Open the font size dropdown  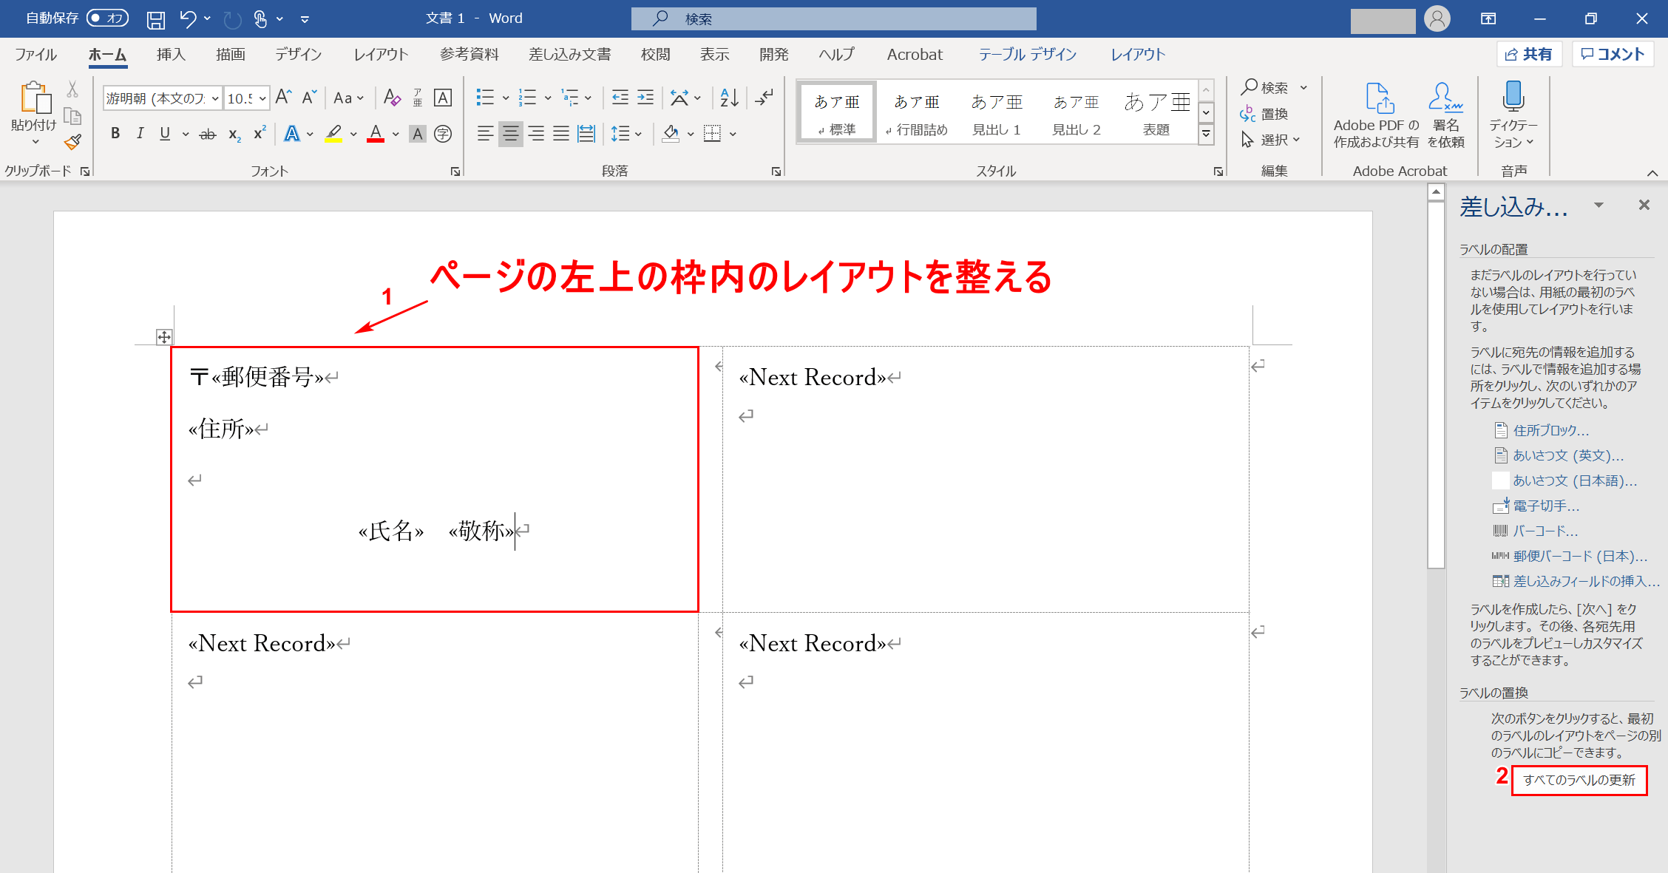tap(262, 98)
